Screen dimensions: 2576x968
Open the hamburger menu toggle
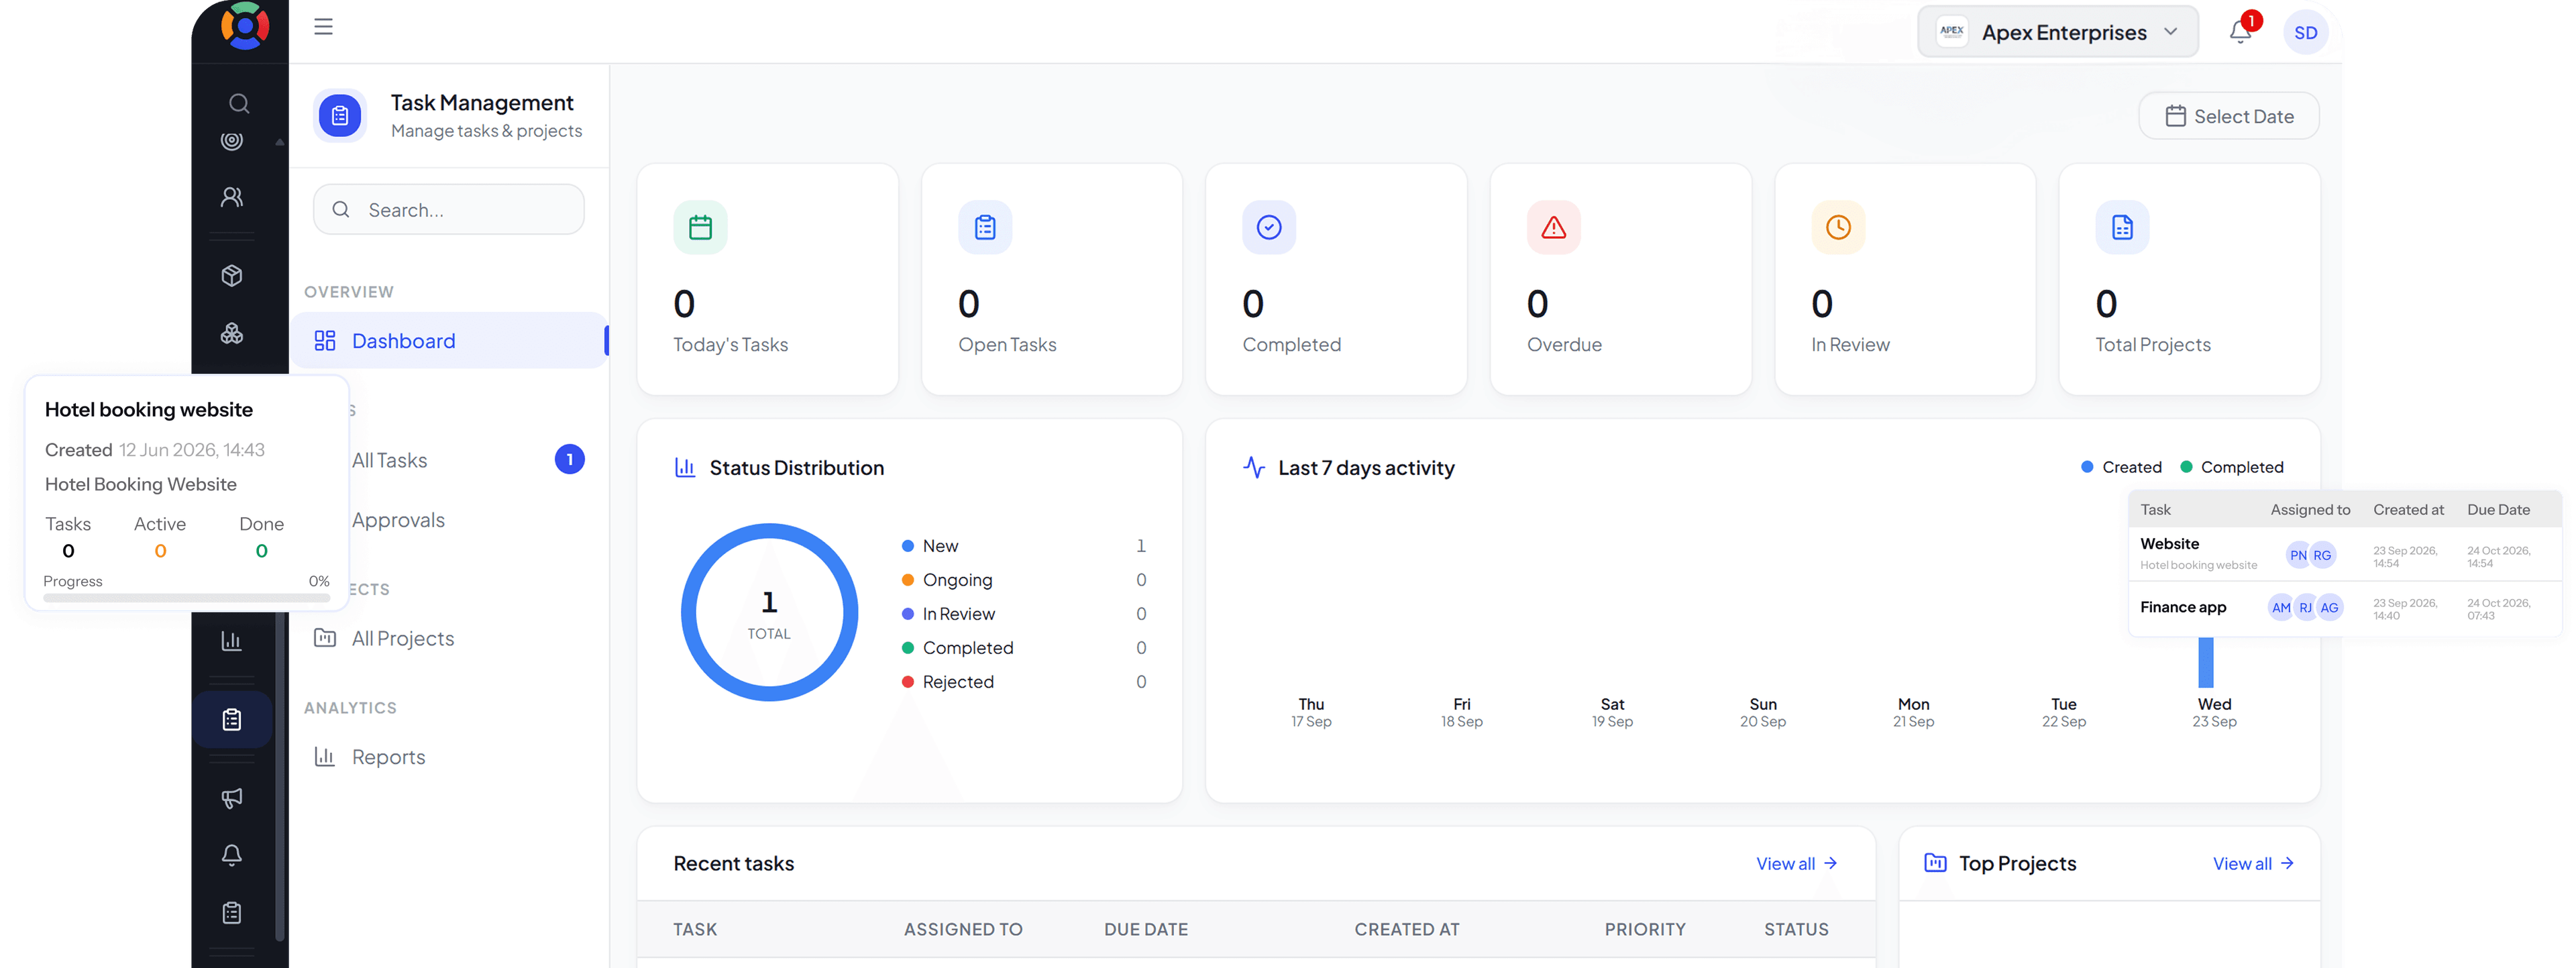point(323,27)
